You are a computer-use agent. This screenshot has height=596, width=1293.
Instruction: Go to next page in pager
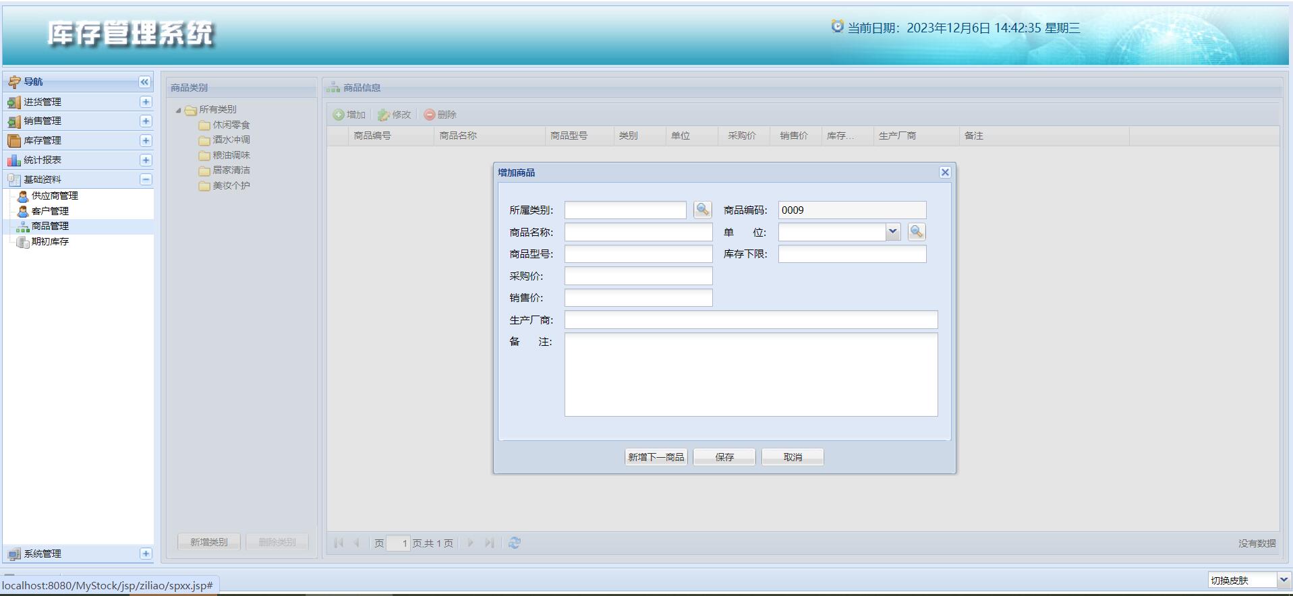coord(471,543)
